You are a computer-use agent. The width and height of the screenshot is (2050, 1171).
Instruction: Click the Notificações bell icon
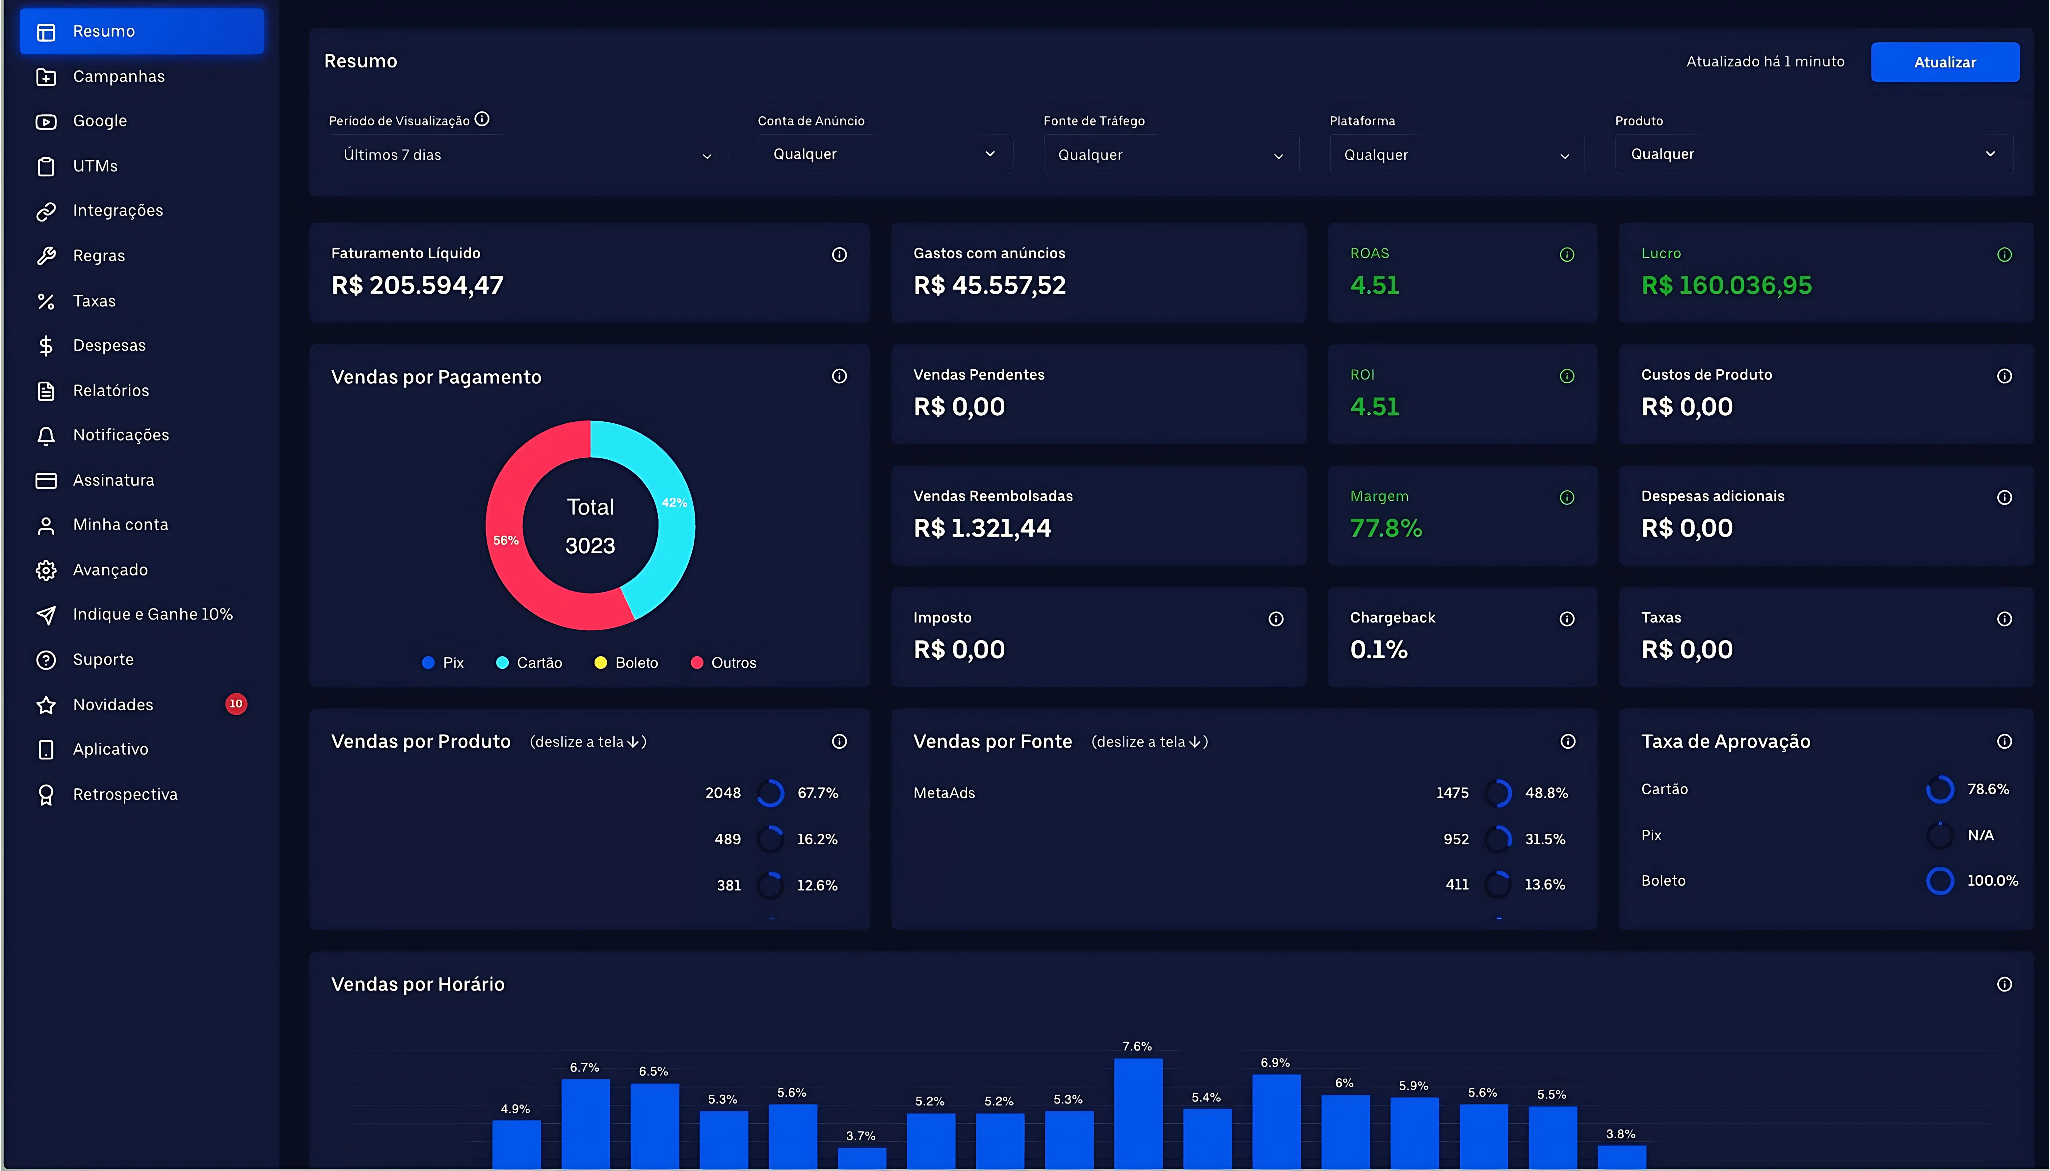(x=46, y=435)
